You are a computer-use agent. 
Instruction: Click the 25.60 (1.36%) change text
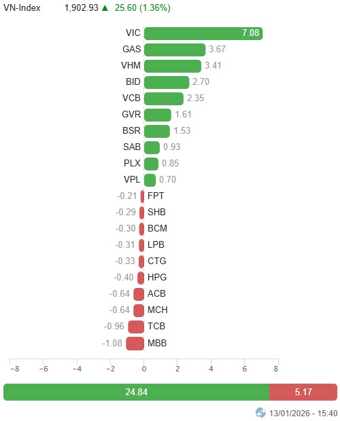click(x=142, y=8)
